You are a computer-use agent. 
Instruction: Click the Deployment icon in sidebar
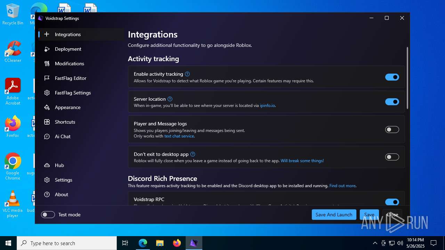[47, 49]
